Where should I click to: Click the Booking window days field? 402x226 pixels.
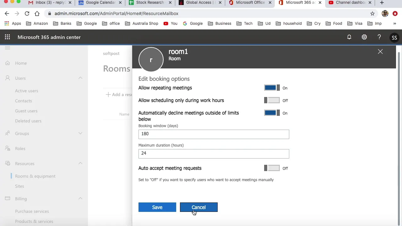(x=214, y=134)
